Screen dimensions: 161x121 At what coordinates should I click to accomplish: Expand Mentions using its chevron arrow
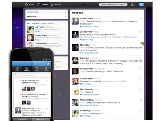pos(66,16)
